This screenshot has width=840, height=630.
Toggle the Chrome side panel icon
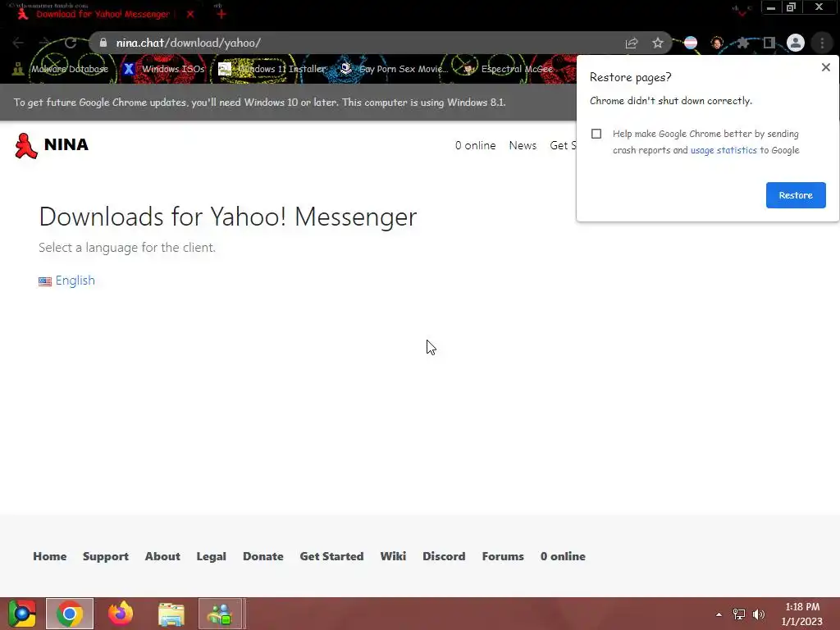pos(769,43)
